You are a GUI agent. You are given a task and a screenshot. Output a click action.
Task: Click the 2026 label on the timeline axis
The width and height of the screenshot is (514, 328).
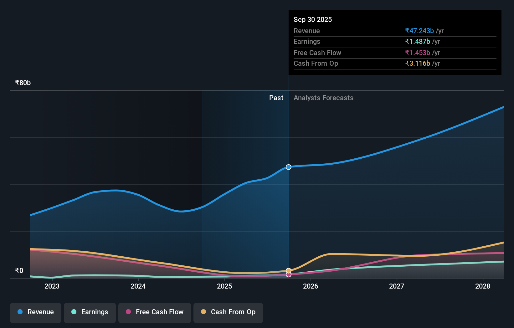[x=310, y=286]
